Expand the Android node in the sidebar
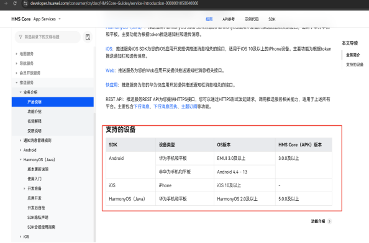Screen dimensions: 369x243 pos(20,150)
